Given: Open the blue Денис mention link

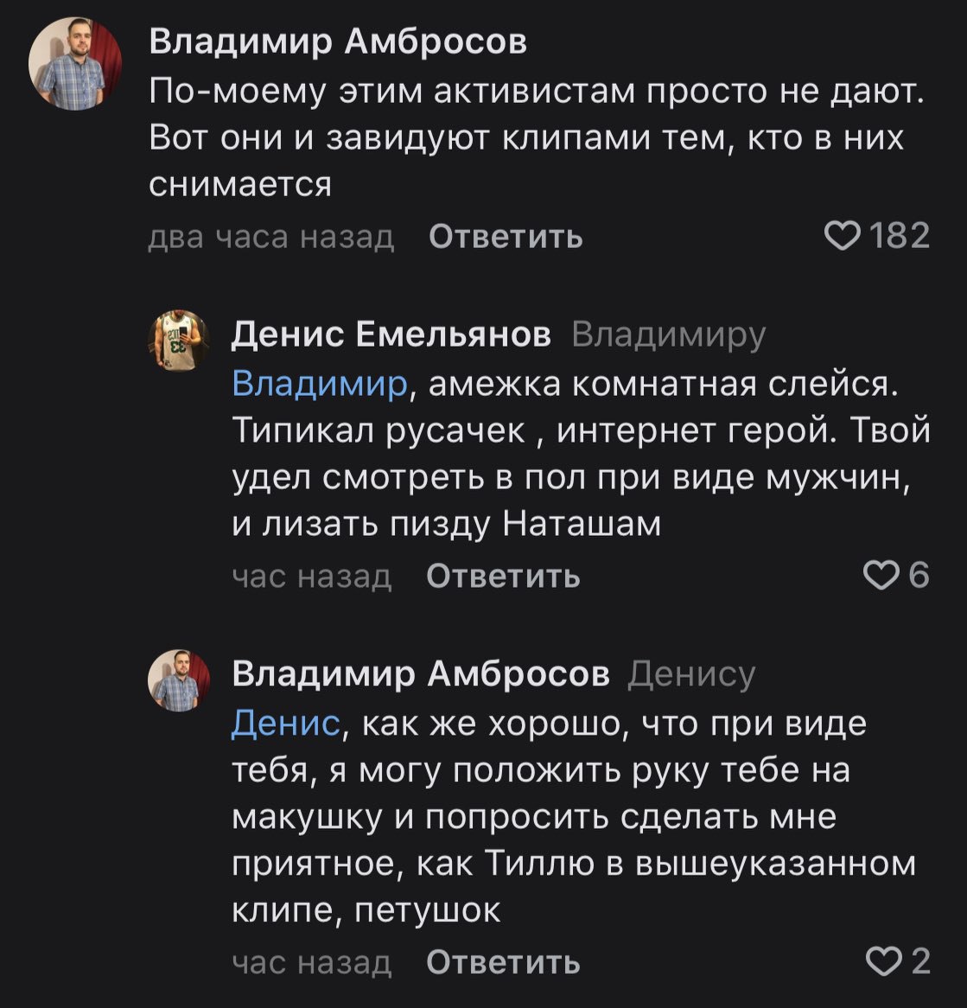Looking at the screenshot, I should click(x=286, y=724).
